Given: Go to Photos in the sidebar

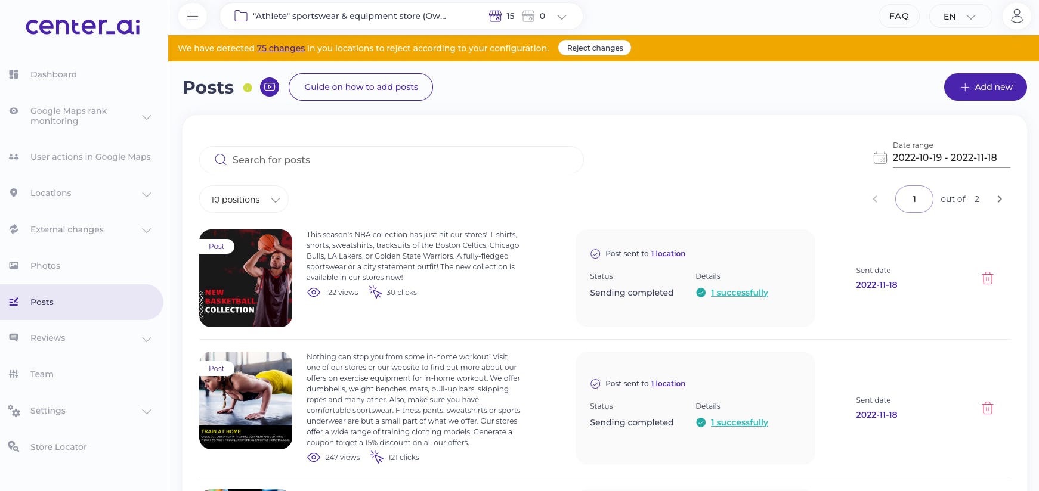Looking at the screenshot, I should (45, 266).
